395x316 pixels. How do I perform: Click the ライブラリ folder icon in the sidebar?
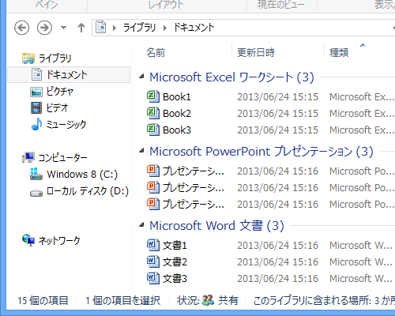(28, 58)
